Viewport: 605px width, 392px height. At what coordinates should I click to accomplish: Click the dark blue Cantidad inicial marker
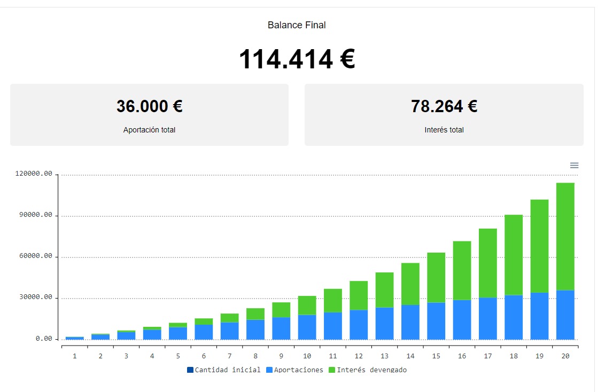pyautogui.click(x=190, y=370)
